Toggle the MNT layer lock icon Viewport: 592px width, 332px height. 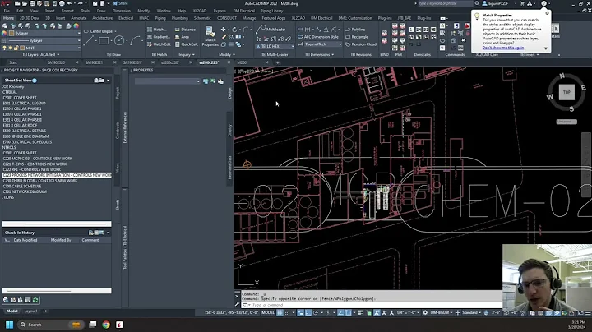click(16, 48)
